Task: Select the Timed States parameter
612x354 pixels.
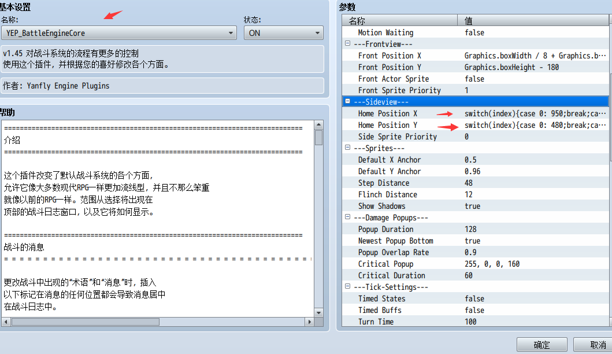Action: click(x=476, y=298)
